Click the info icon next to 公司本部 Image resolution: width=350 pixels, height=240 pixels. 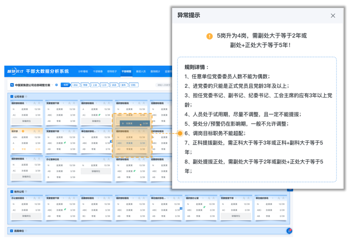point(26,96)
